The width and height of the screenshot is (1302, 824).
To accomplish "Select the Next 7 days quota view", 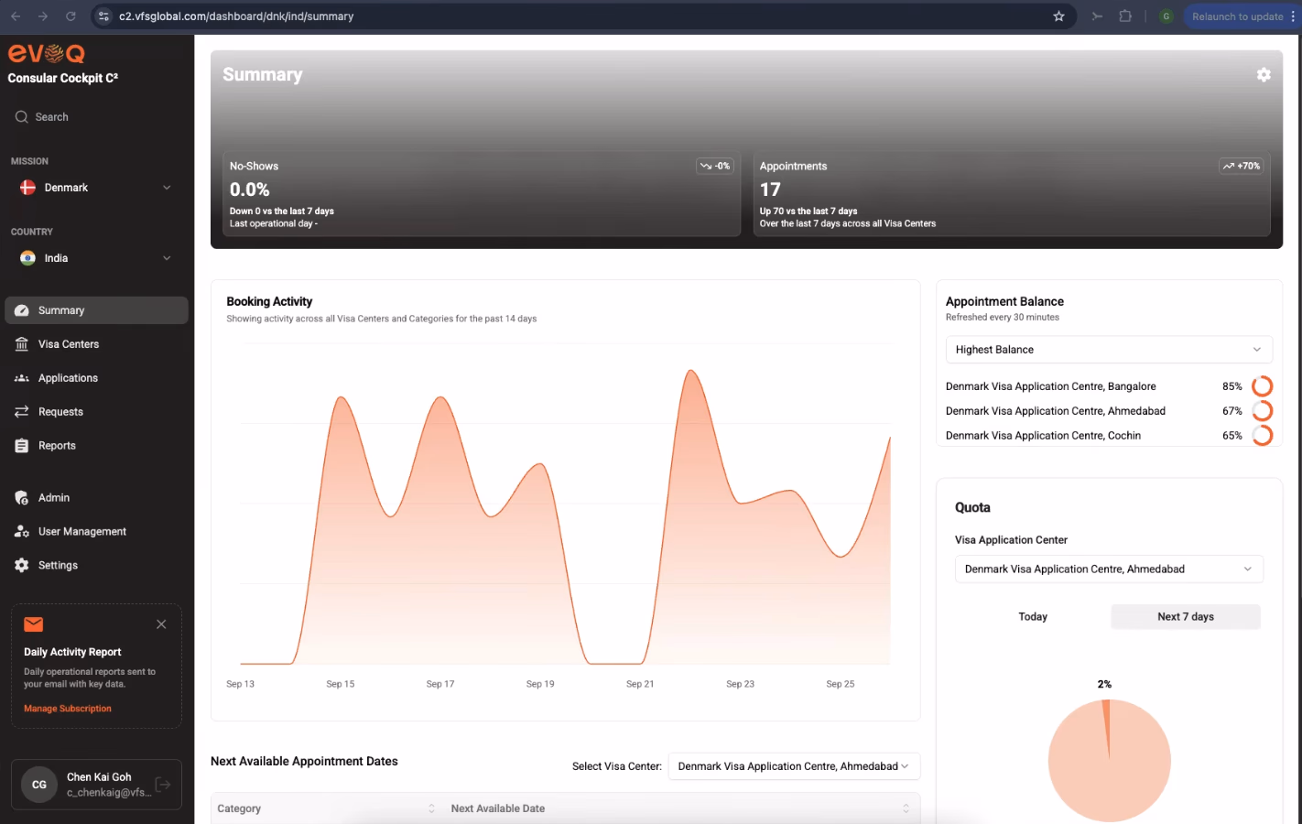I will (x=1186, y=617).
